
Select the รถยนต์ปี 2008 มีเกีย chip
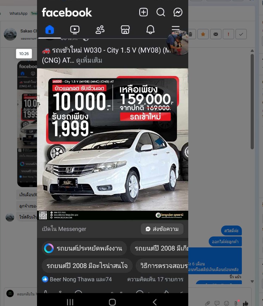click(159, 248)
